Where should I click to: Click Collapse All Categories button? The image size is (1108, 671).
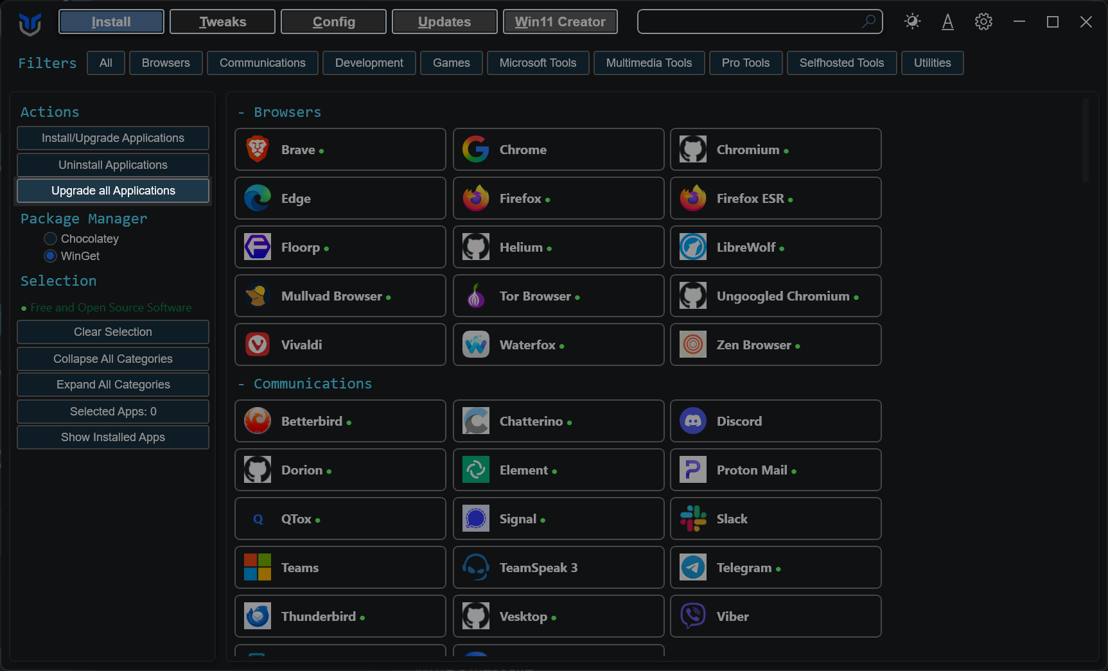click(113, 359)
